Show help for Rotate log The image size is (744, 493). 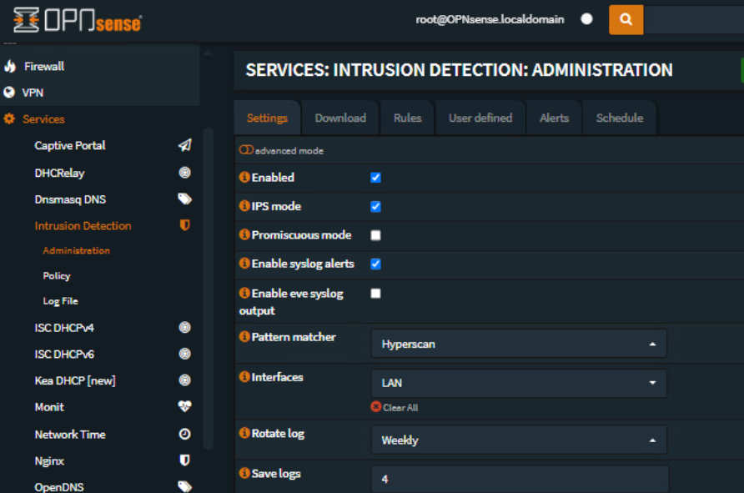(244, 433)
